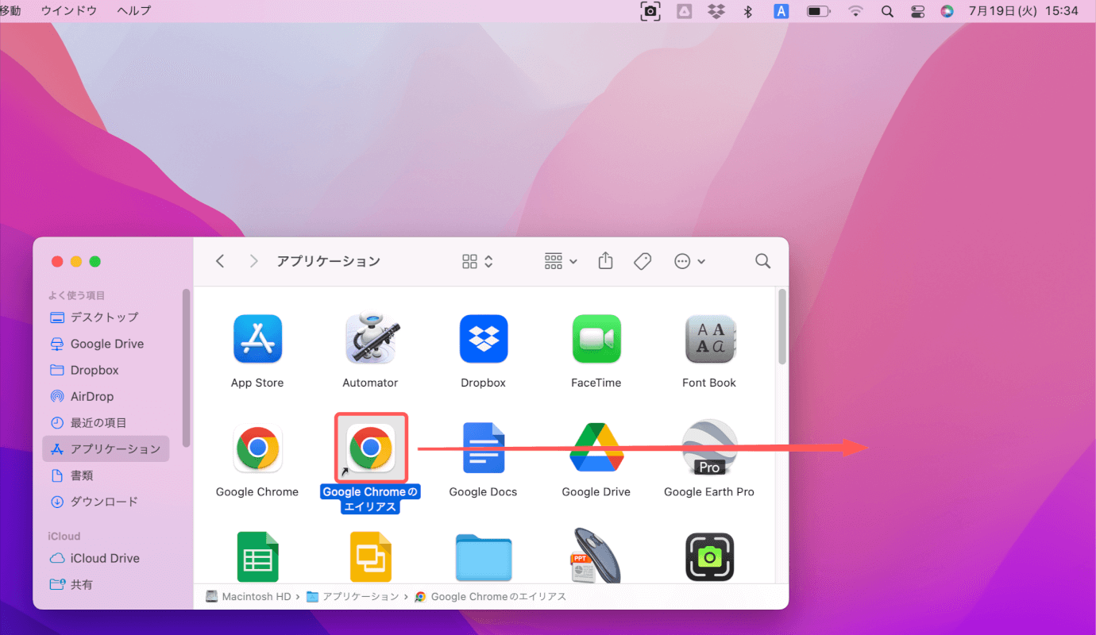Click the Siri menu bar icon
This screenshot has width=1096, height=635.
click(947, 11)
